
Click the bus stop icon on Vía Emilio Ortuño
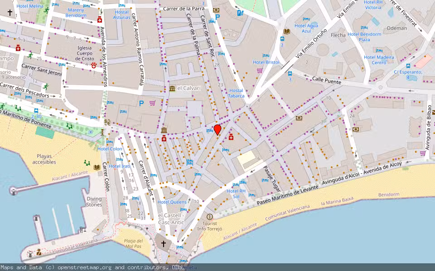click(x=282, y=39)
